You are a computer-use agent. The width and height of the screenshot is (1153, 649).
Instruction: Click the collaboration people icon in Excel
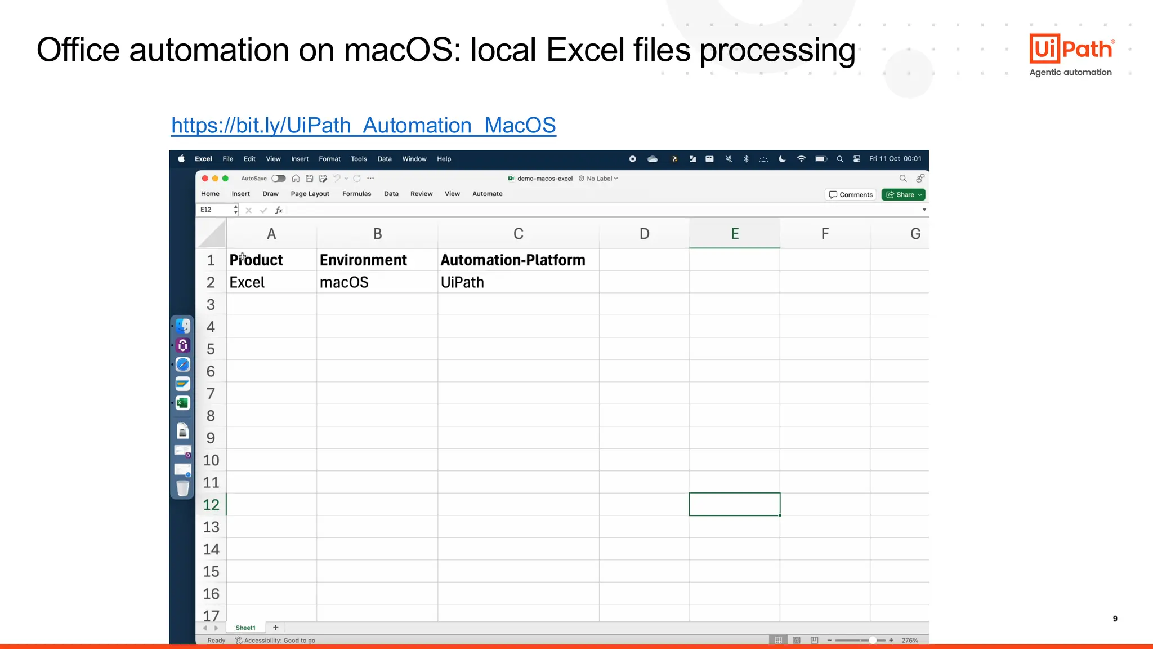tap(920, 179)
